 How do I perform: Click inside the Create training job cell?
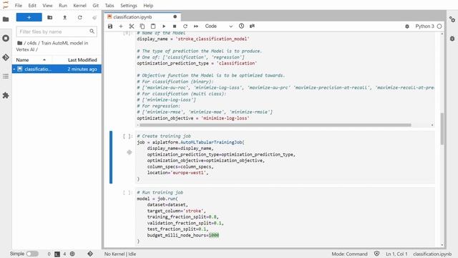pos(285,158)
